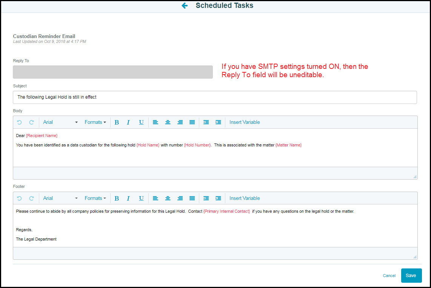Grab the Footer editor resize handle
The height and width of the screenshot is (288, 431).
point(415,257)
